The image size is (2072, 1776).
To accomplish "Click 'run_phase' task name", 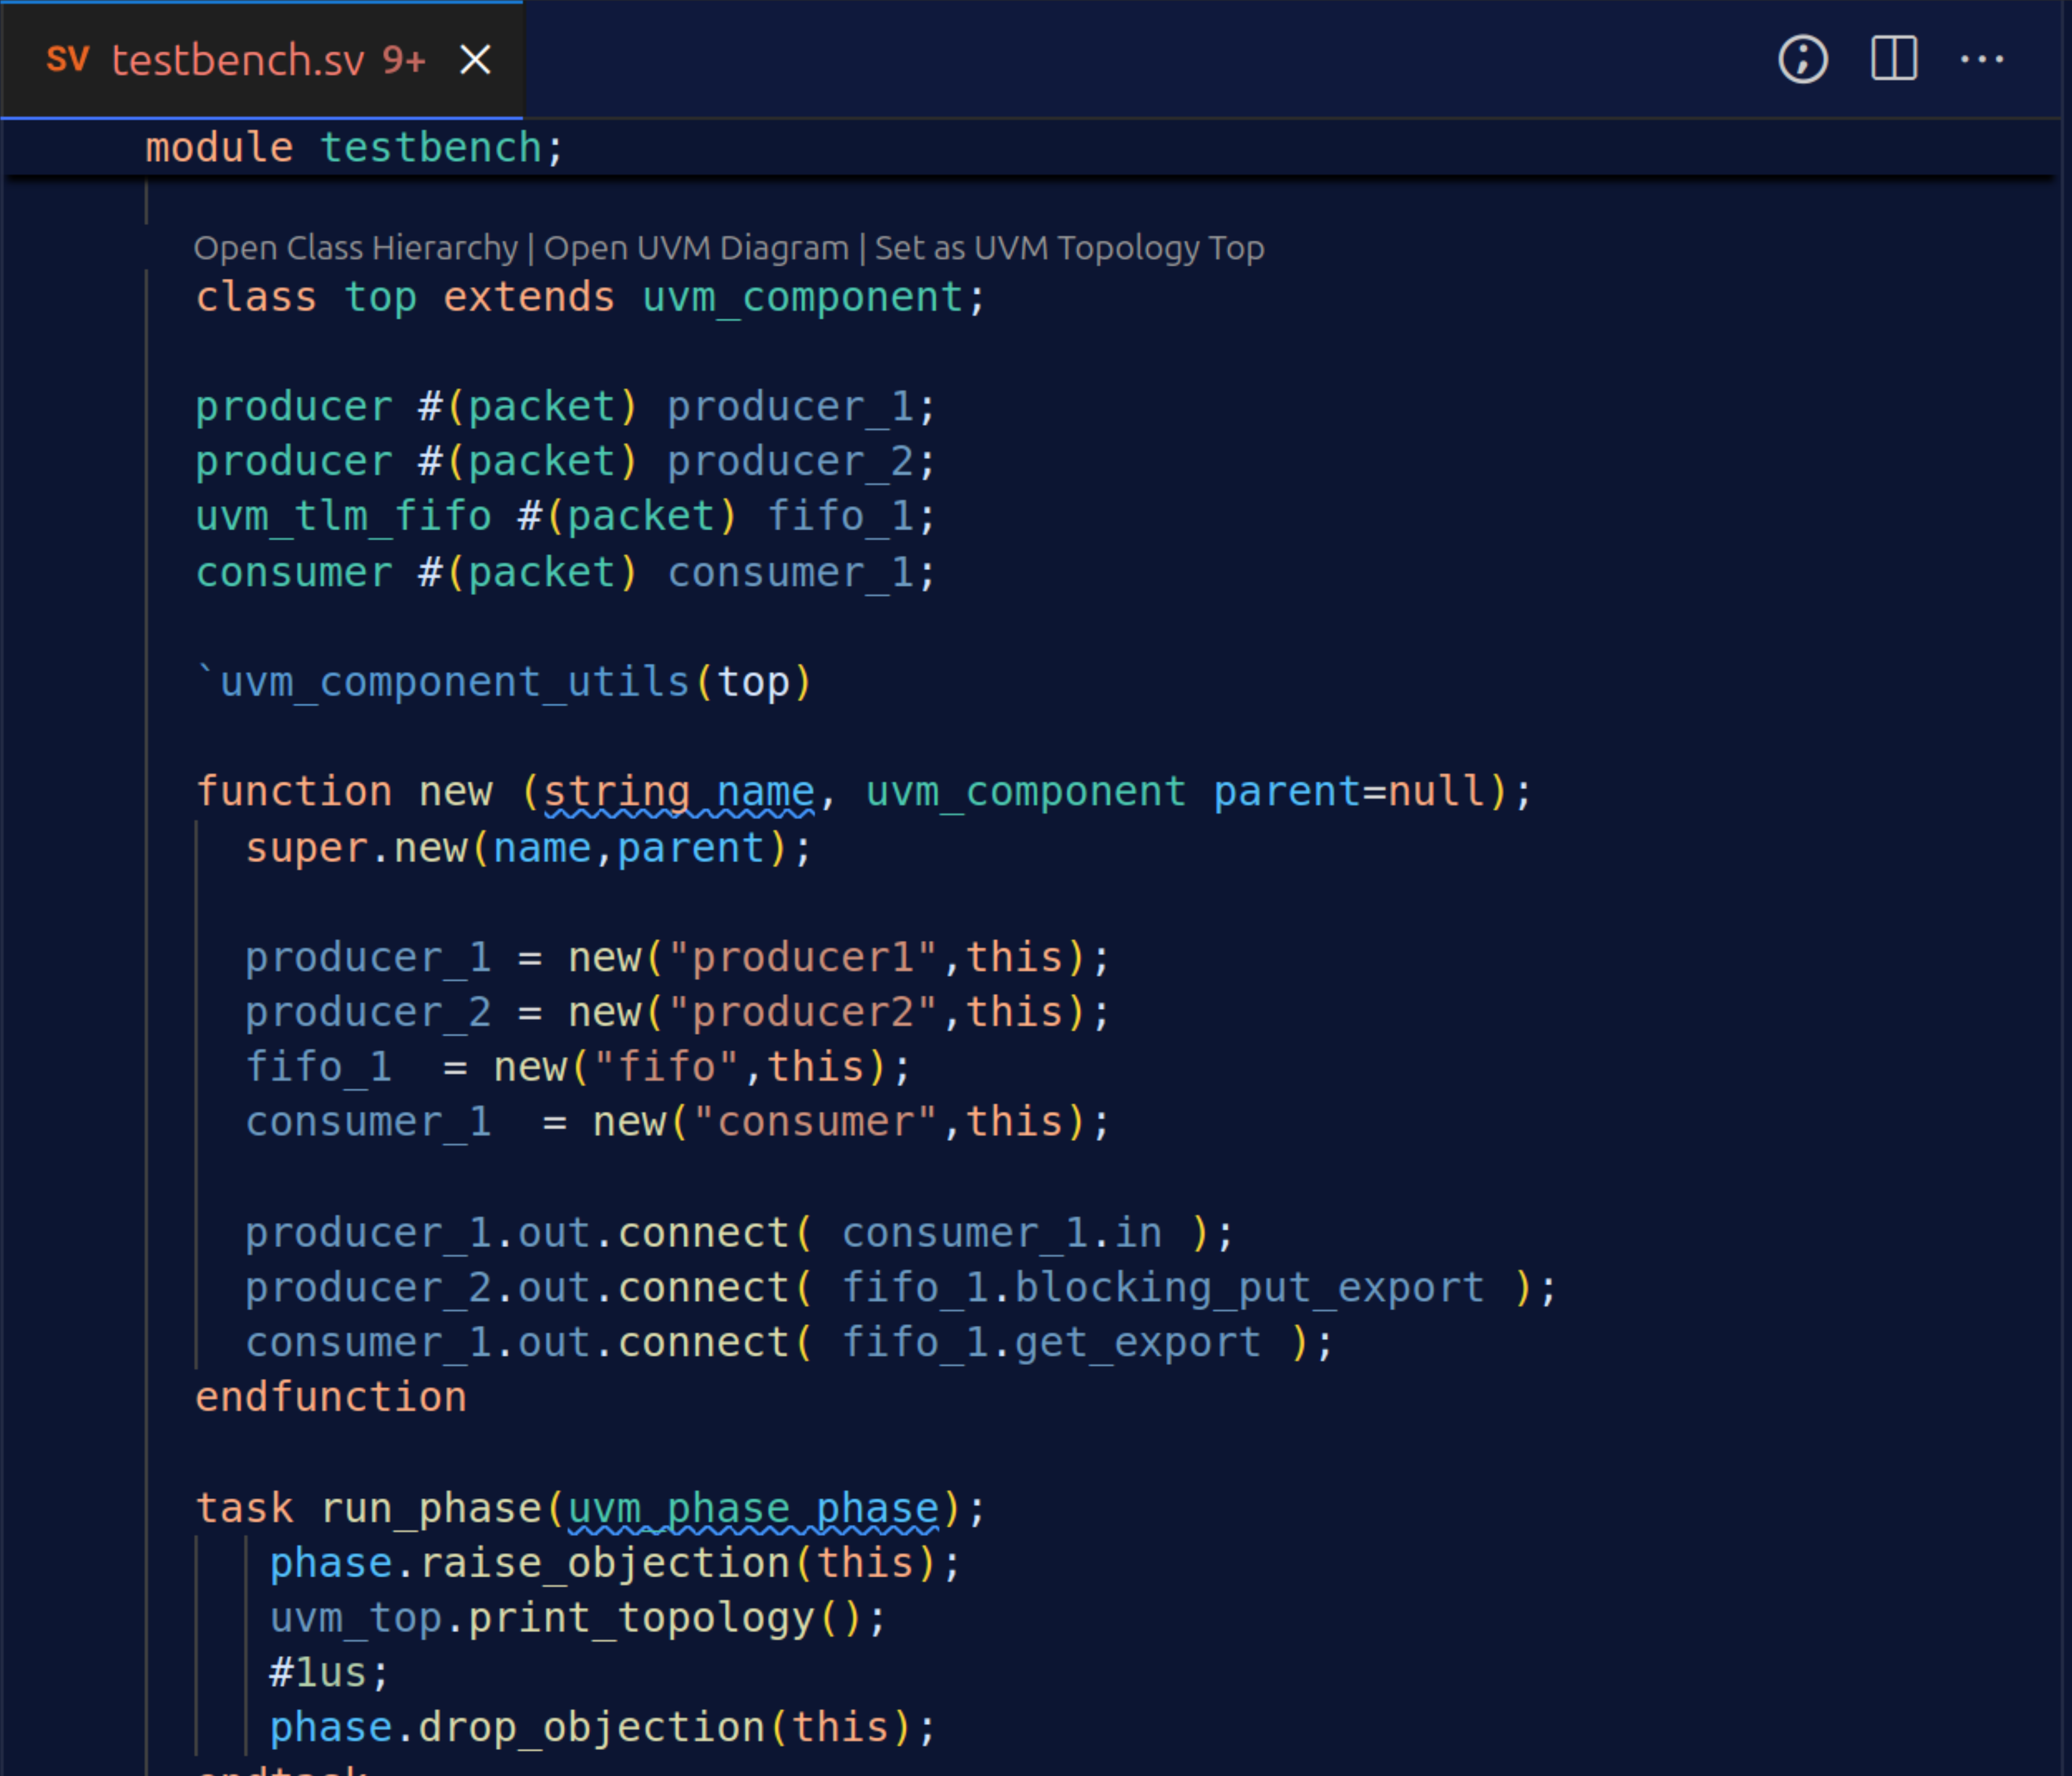I will [431, 1509].
